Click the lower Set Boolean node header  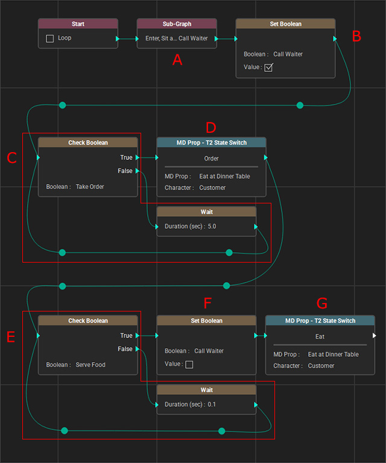[x=207, y=321]
